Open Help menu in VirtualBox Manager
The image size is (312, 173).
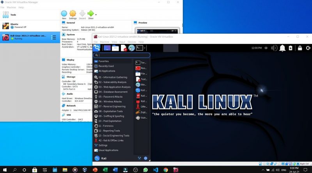[x=21, y=7]
